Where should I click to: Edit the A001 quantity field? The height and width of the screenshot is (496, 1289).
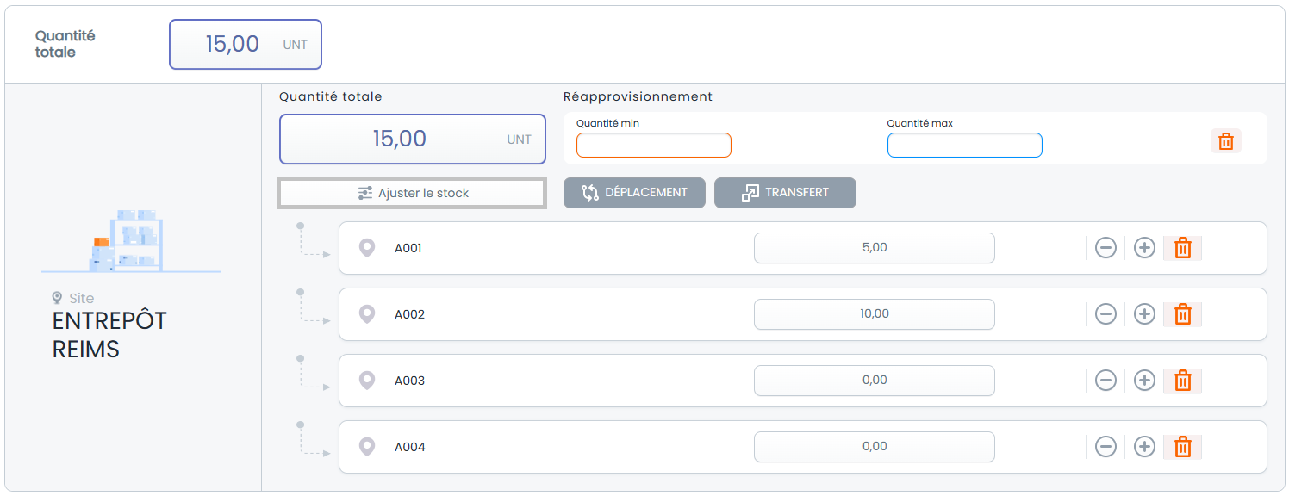pyautogui.click(x=875, y=248)
